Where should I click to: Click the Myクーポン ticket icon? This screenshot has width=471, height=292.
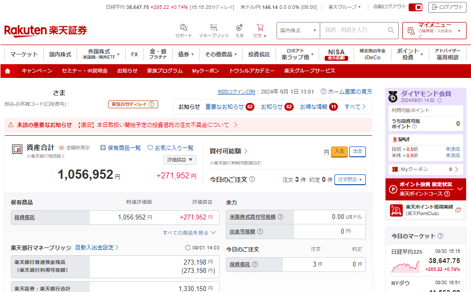pyautogui.click(x=395, y=170)
